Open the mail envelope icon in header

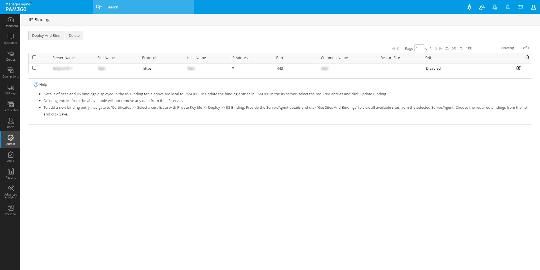(520, 7)
